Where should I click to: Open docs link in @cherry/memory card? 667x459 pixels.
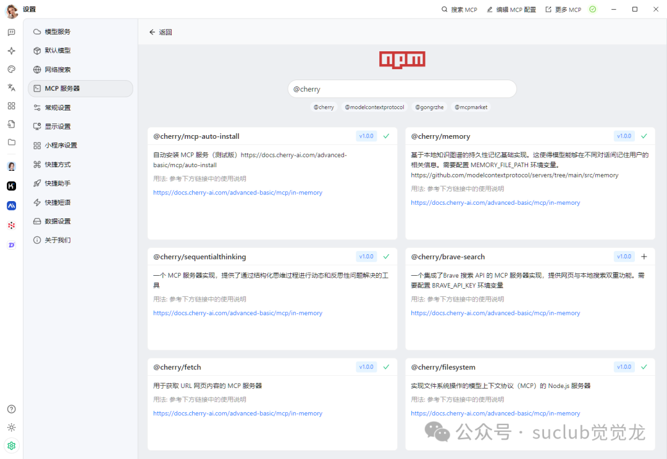click(495, 203)
